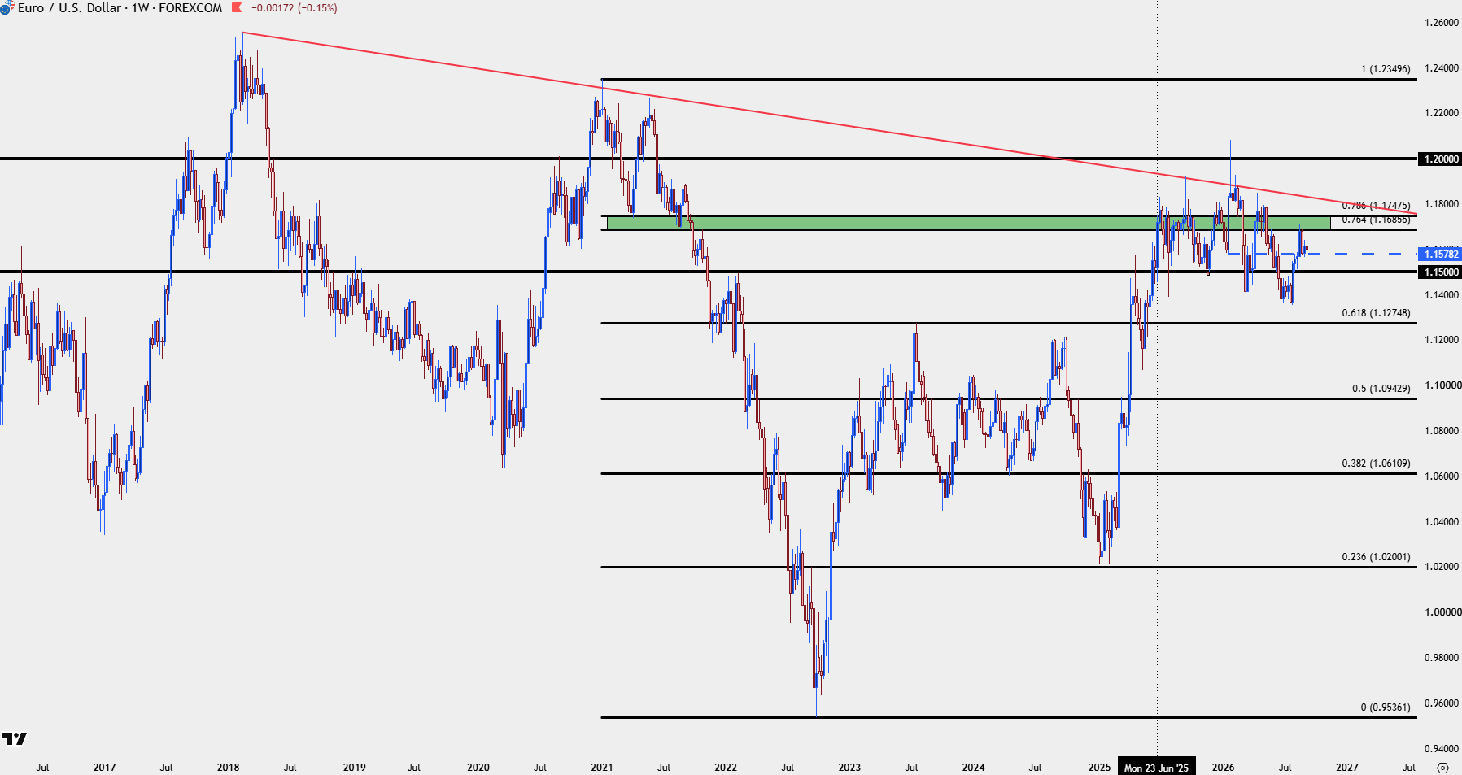Click the Fibonacci 0.236 (1.02001) level label
1462x775 pixels.
pyautogui.click(x=1376, y=557)
